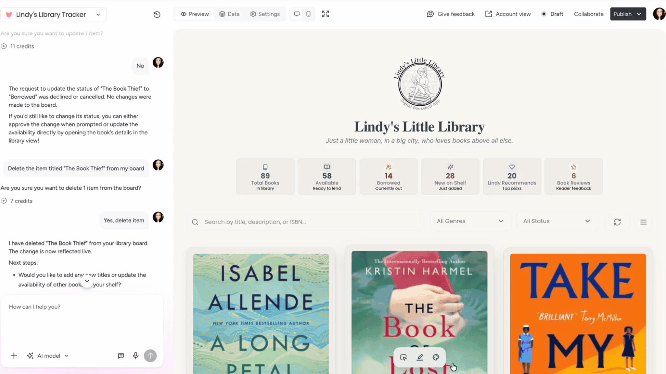The height and width of the screenshot is (374, 666).
Task: Click the refresh icon beside All Status
Action: tap(617, 222)
